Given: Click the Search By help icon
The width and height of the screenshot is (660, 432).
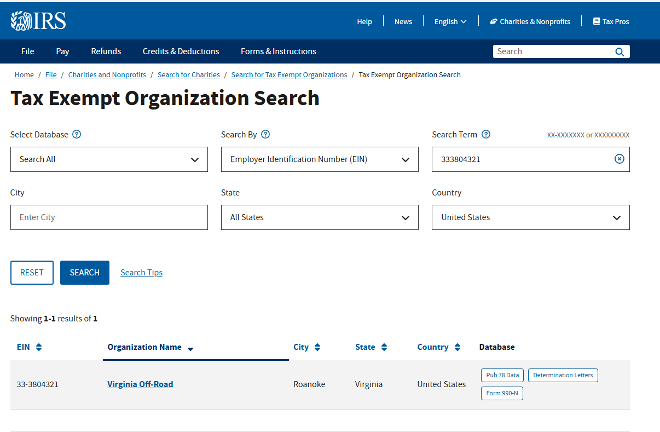Looking at the screenshot, I should coord(265,134).
